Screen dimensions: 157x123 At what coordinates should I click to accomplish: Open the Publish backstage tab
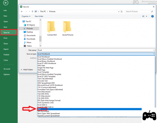6,55
